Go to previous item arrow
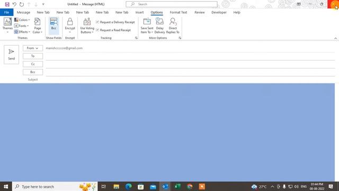 [29, 4]
